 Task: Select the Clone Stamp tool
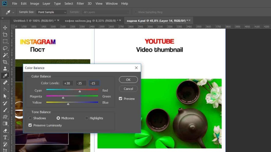[5, 69]
